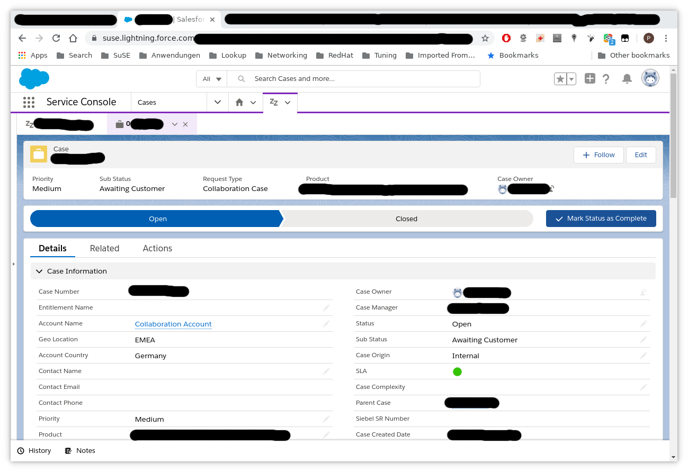The width and height of the screenshot is (688, 472).
Task: Select the Closed stage on the case path
Action: point(406,218)
